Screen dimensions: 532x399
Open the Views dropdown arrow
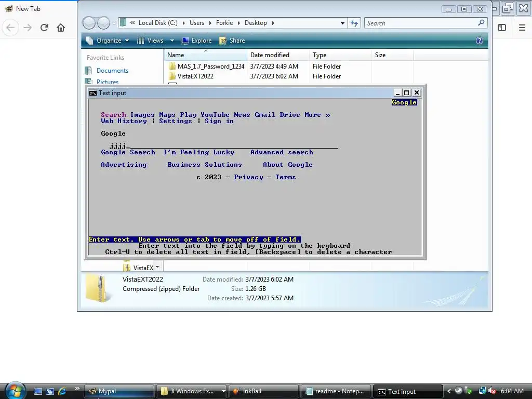click(x=172, y=41)
